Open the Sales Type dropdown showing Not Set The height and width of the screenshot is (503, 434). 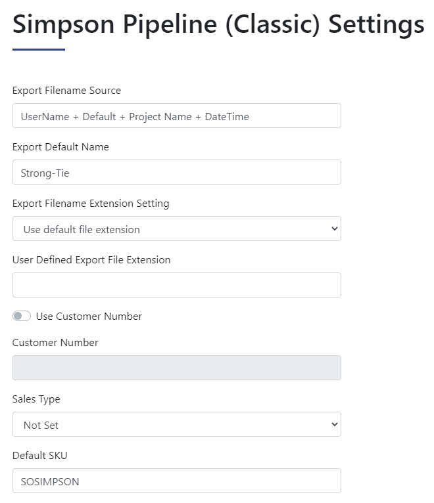point(177,424)
